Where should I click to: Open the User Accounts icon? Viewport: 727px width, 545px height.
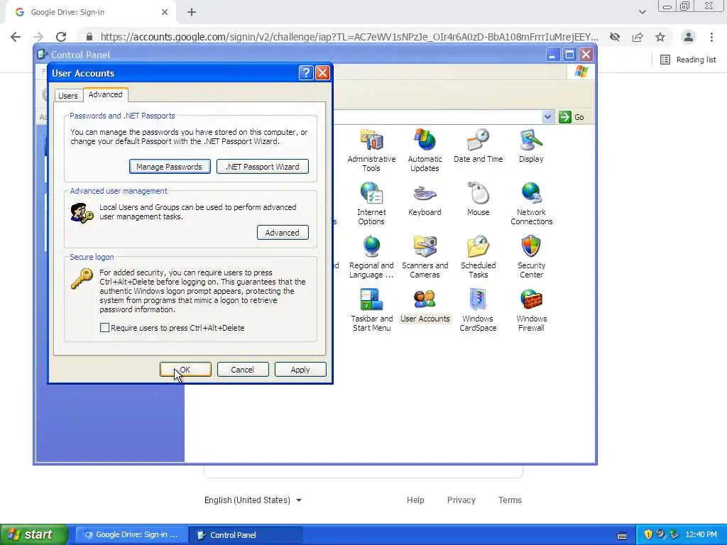pos(425,305)
